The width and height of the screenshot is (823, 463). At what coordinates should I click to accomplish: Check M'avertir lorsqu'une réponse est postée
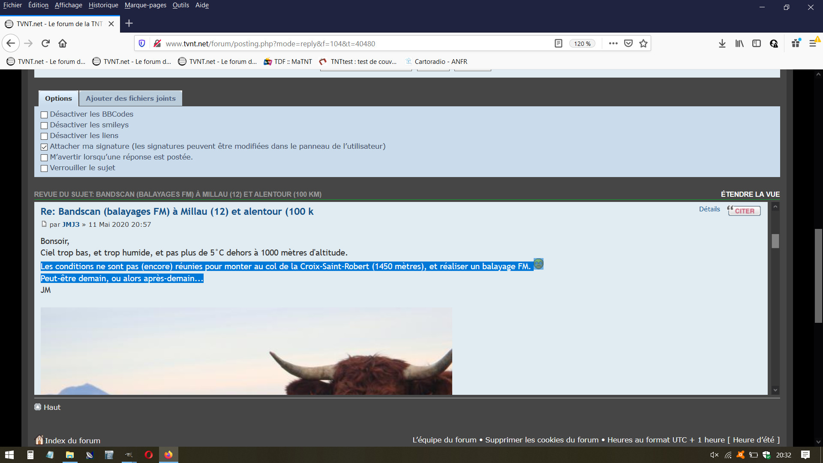(44, 157)
